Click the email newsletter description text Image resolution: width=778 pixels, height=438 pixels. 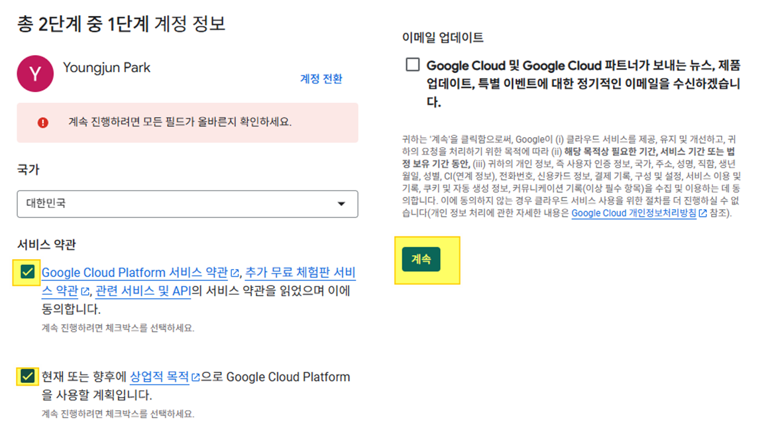coord(583,83)
